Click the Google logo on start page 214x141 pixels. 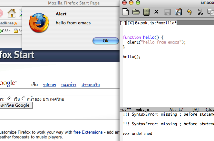point(8,83)
